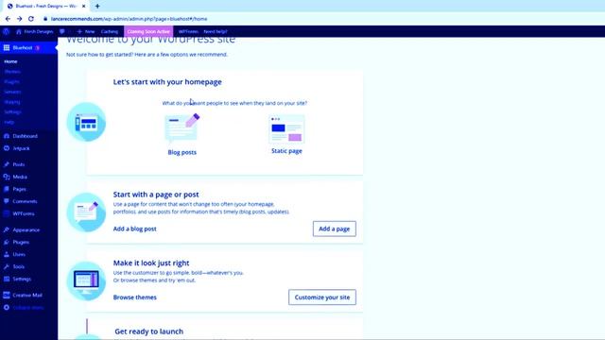The image size is (605, 340).
Task: Open the Bluehost grid icon in sidebar
Action: pyautogui.click(x=7, y=48)
